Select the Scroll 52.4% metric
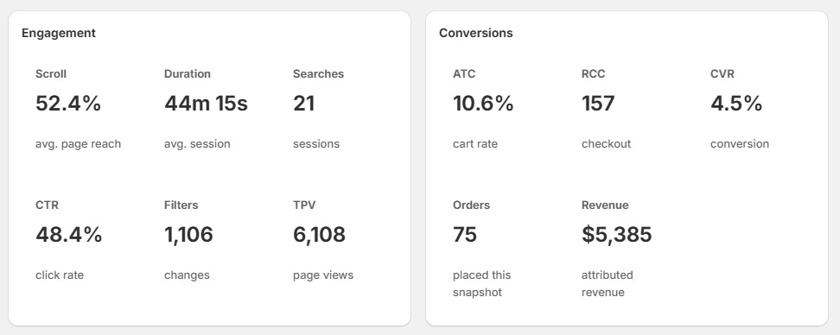 (x=79, y=109)
